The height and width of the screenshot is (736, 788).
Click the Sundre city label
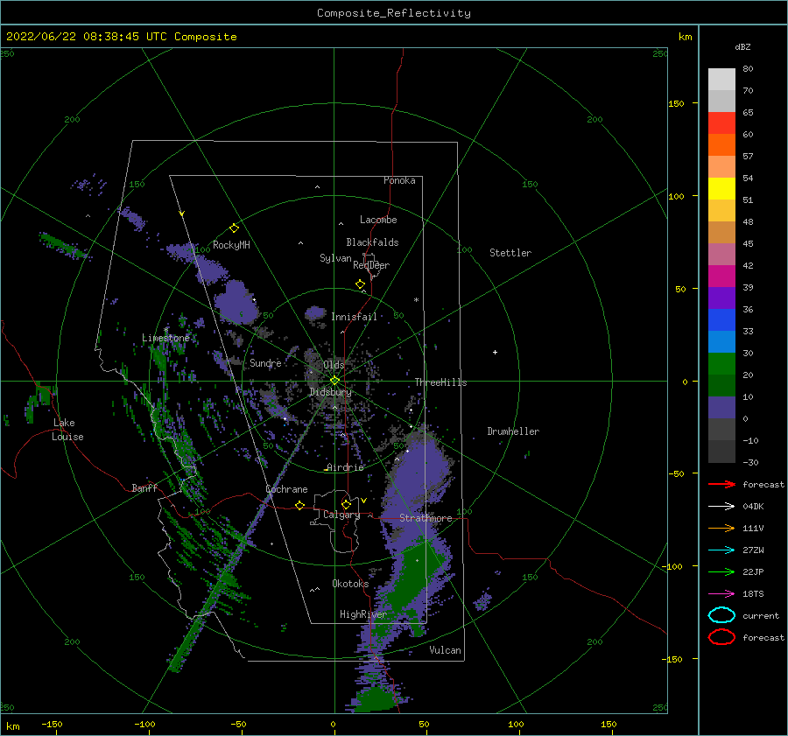(265, 363)
